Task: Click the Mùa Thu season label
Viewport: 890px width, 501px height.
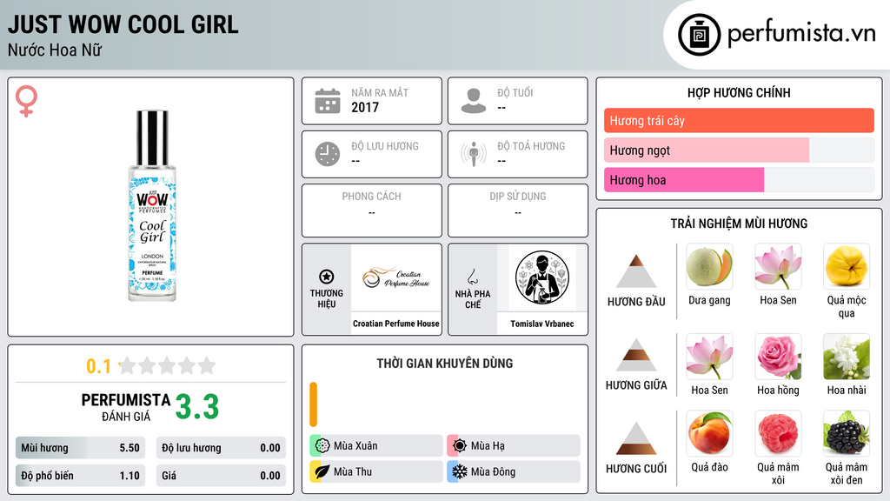Action: [x=353, y=471]
